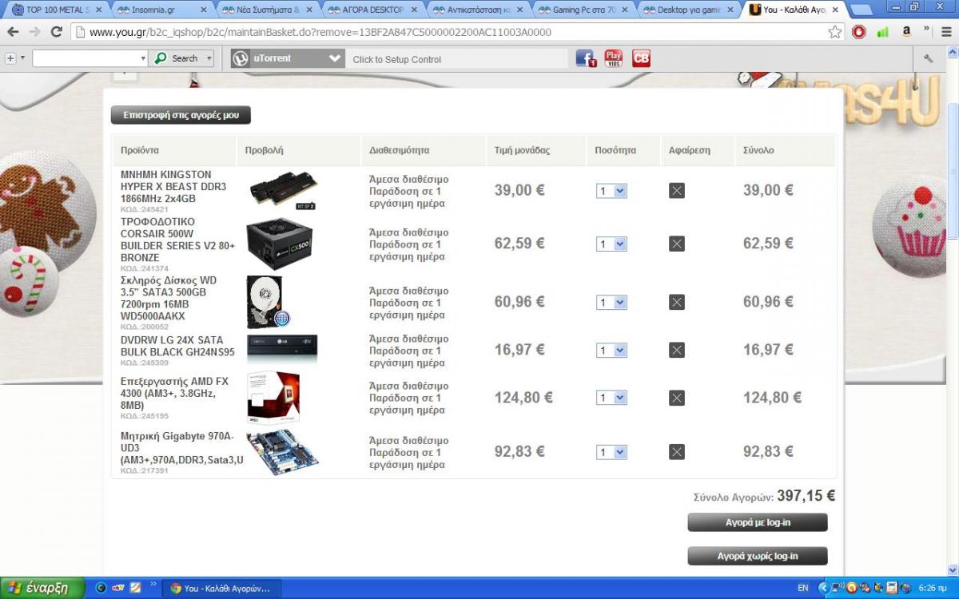This screenshot has height=599, width=959.
Task: Remove Gigabyte 970A-UD3 motherboard from basket
Action: (676, 452)
